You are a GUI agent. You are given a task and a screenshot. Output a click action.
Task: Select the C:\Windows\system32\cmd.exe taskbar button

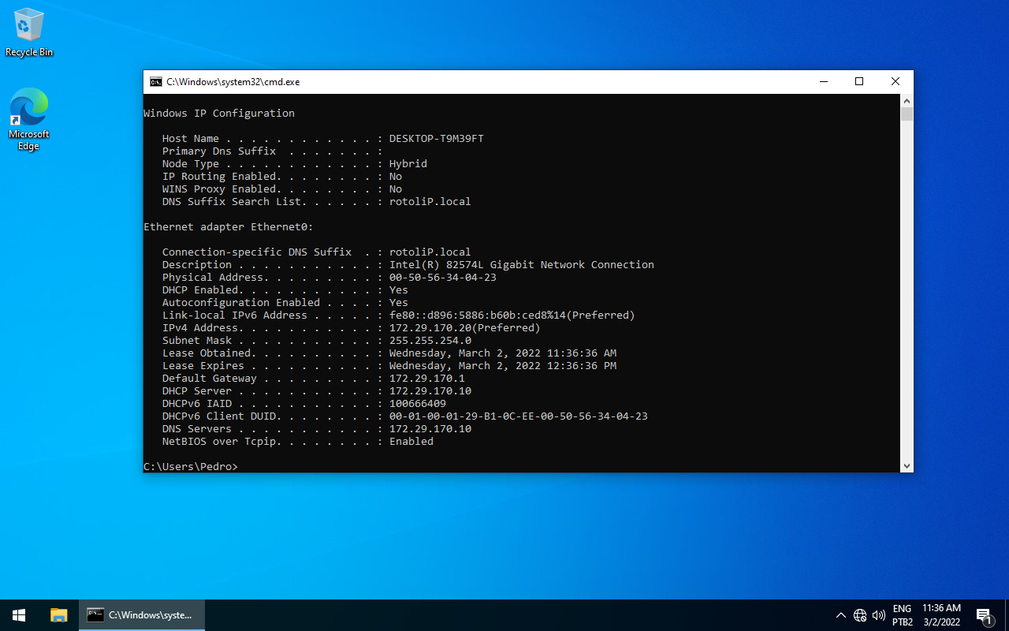point(142,614)
